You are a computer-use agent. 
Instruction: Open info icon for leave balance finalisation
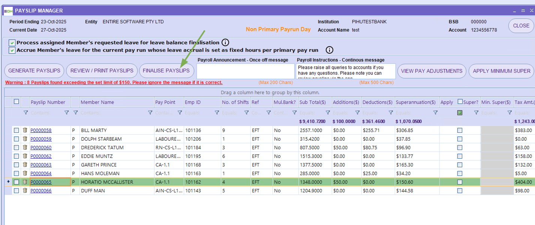(225, 42)
